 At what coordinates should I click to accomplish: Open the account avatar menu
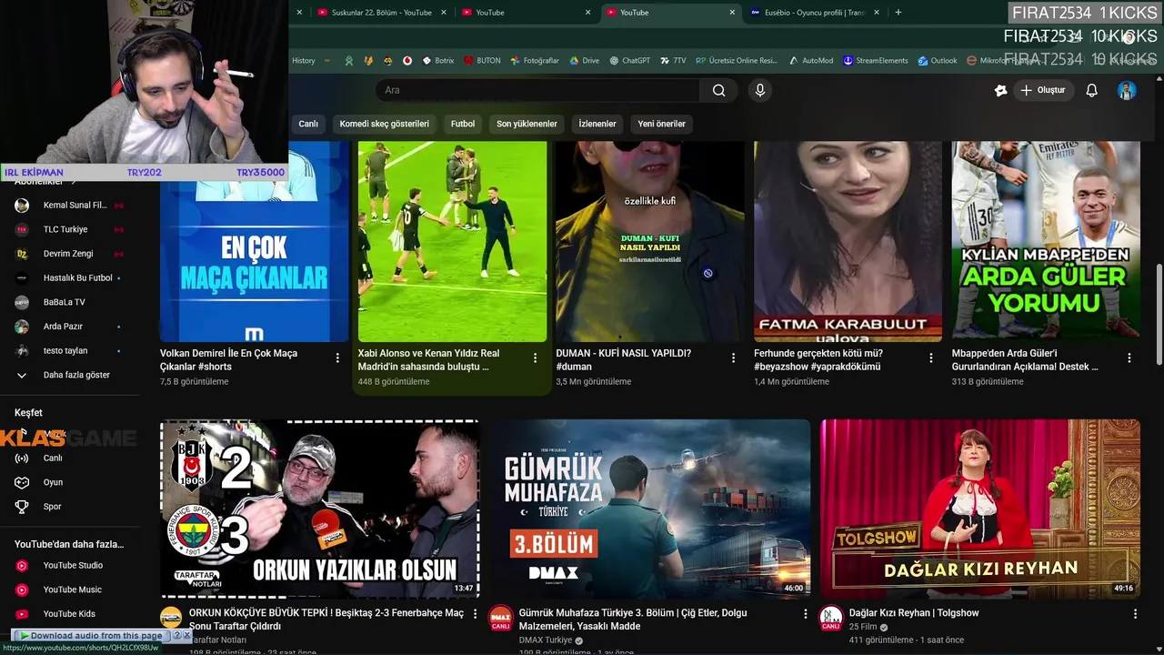(1127, 90)
